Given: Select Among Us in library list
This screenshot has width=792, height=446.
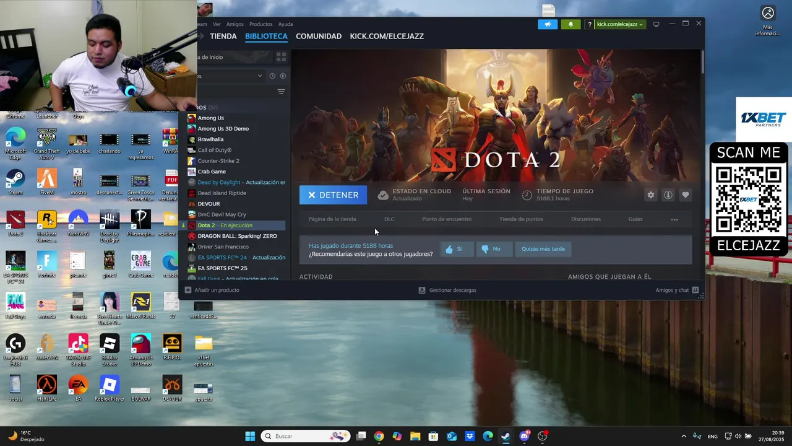Looking at the screenshot, I should click(x=236, y=118).
